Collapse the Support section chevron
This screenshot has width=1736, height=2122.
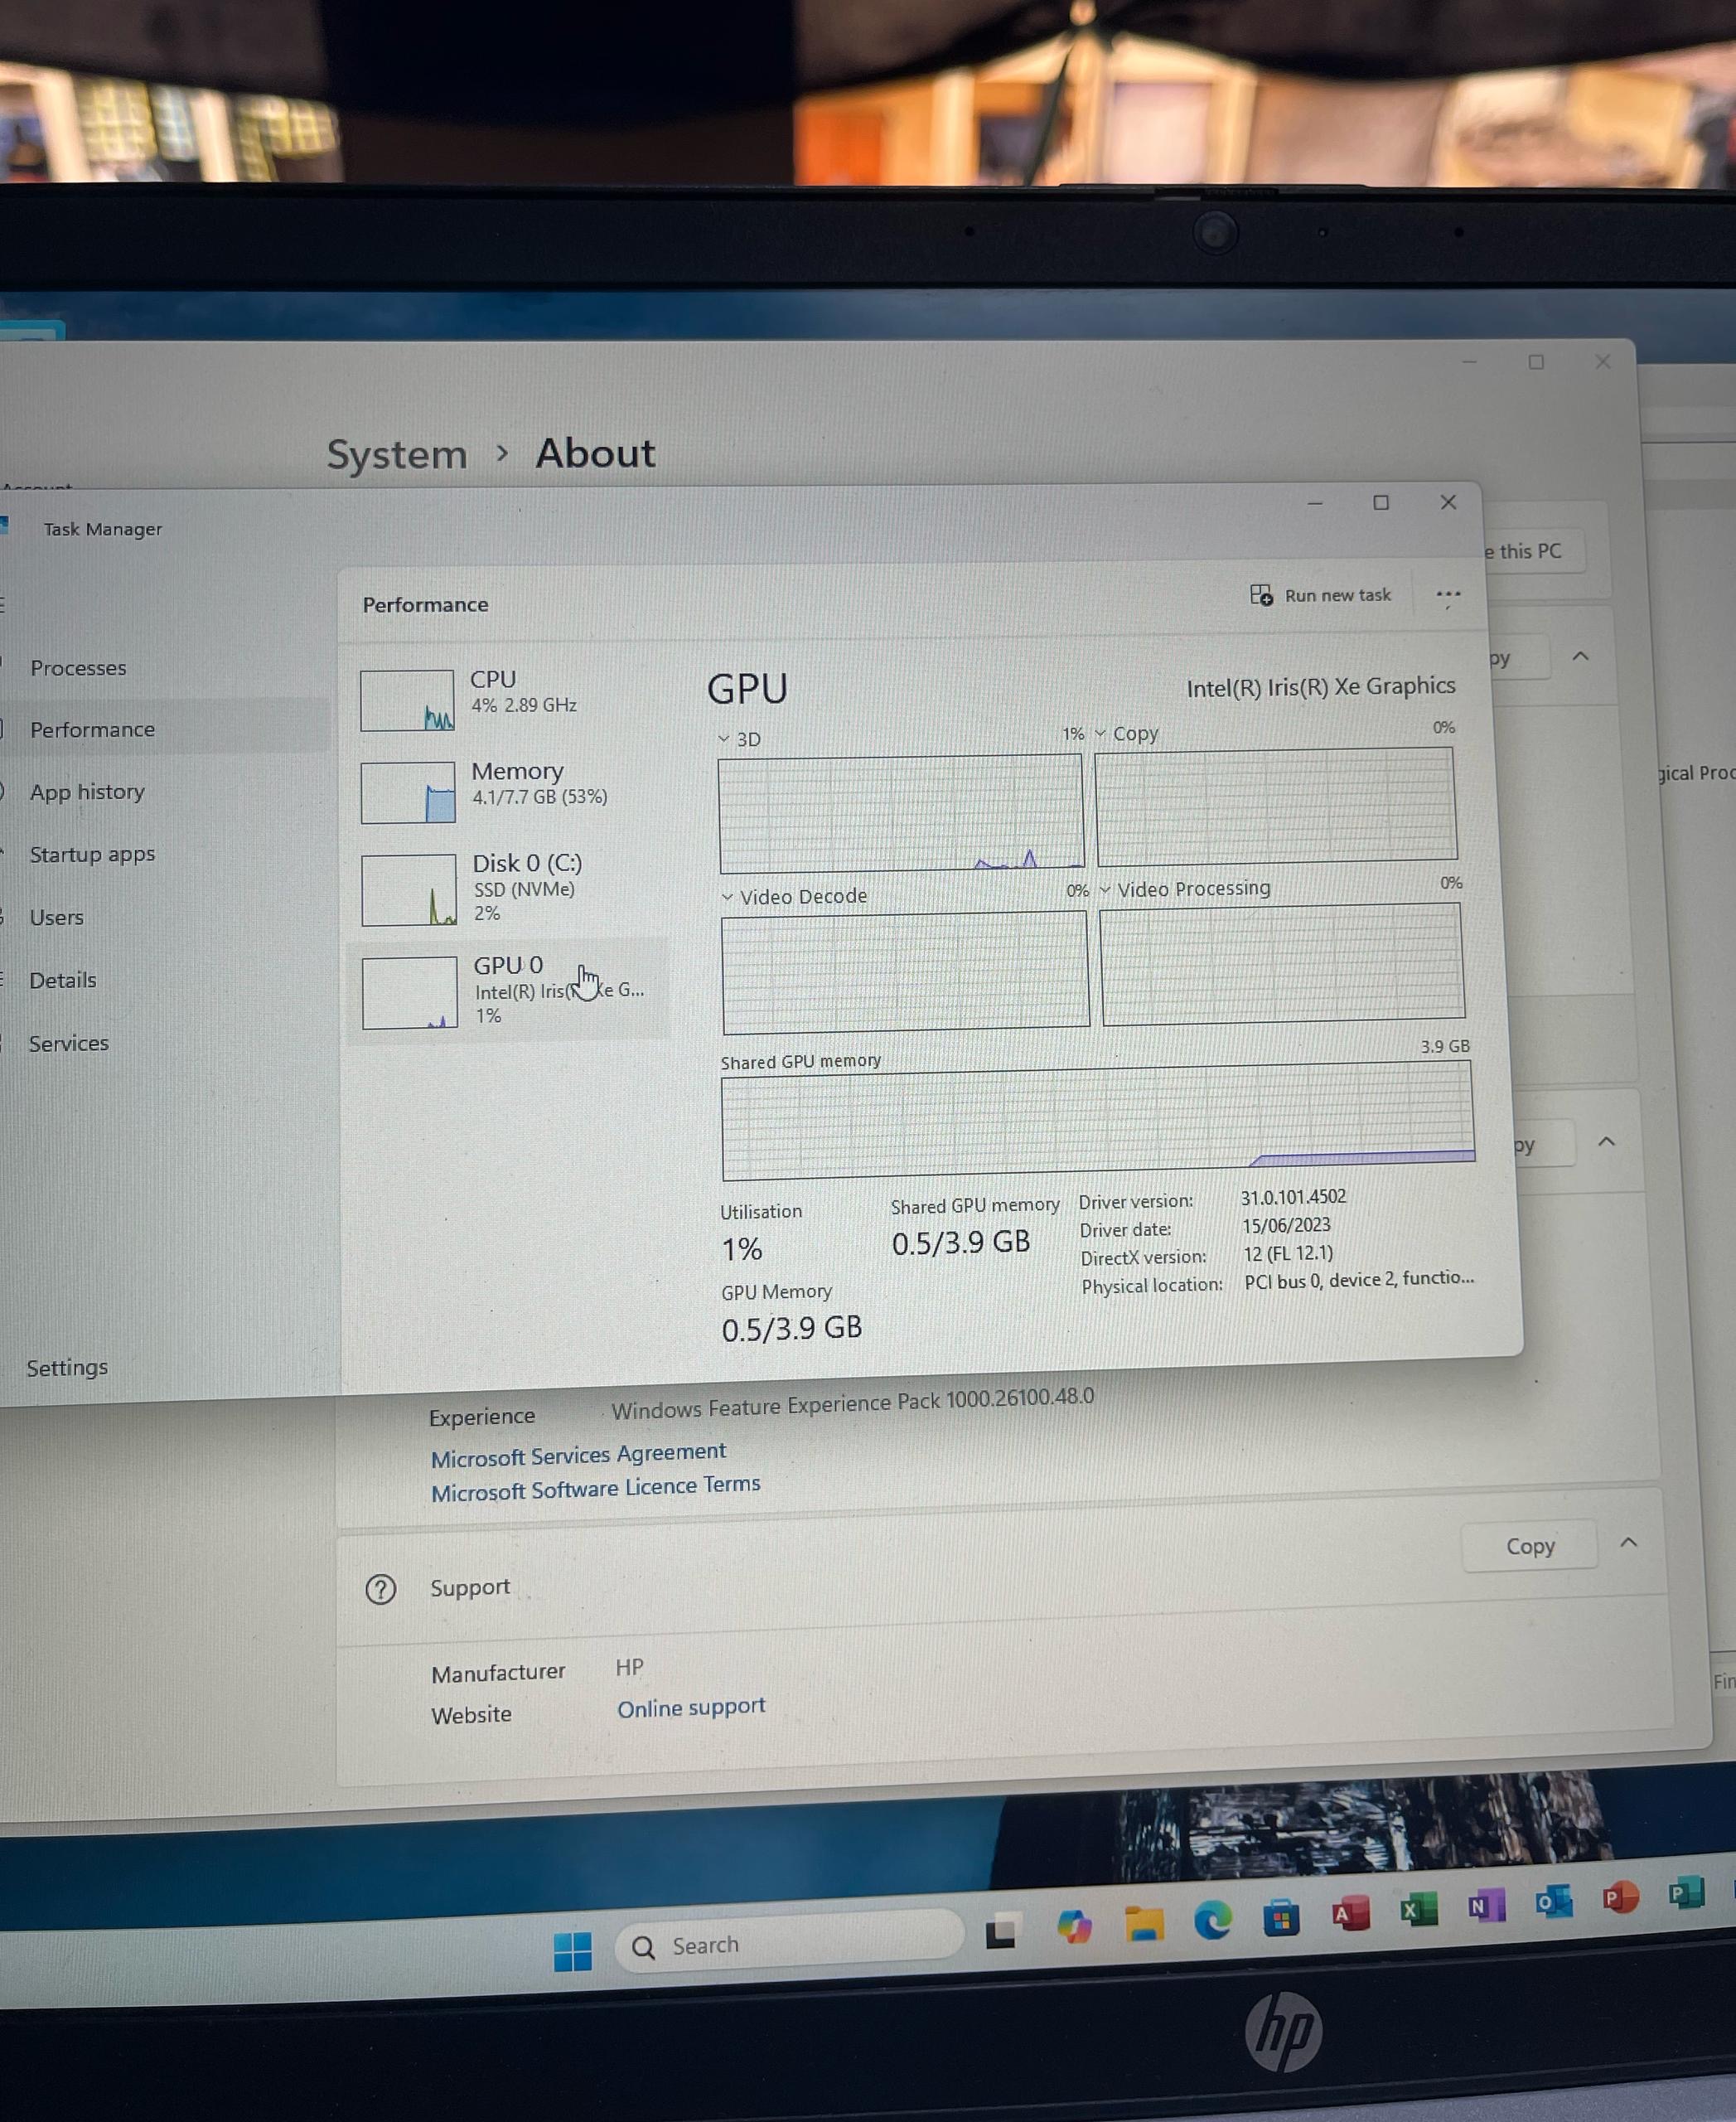point(1628,1543)
